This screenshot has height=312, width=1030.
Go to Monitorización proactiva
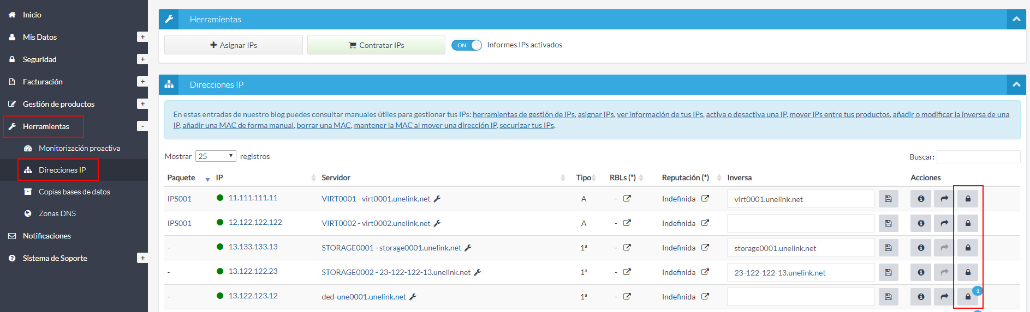(x=79, y=148)
